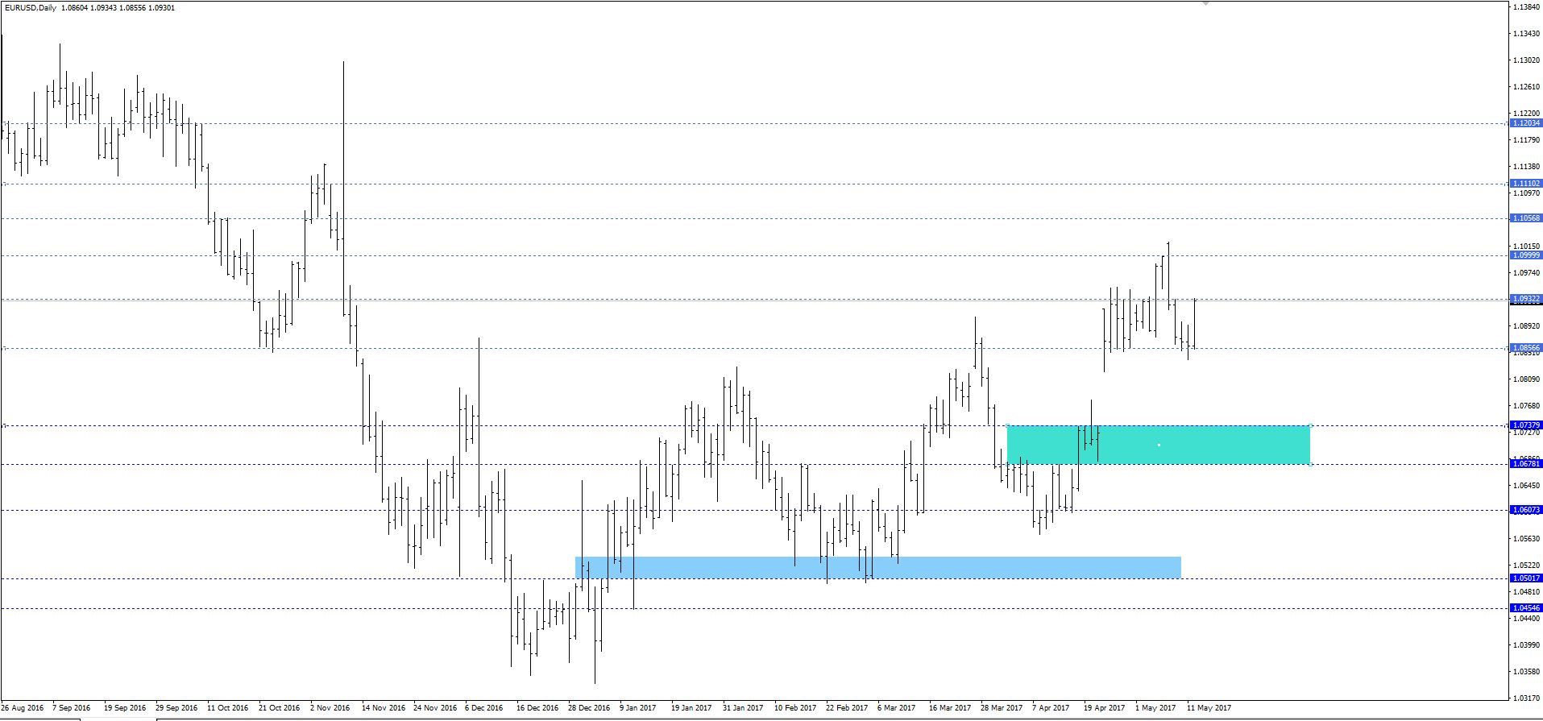Click the 1.04546 price level label
The image size is (1543, 721).
click(1525, 608)
